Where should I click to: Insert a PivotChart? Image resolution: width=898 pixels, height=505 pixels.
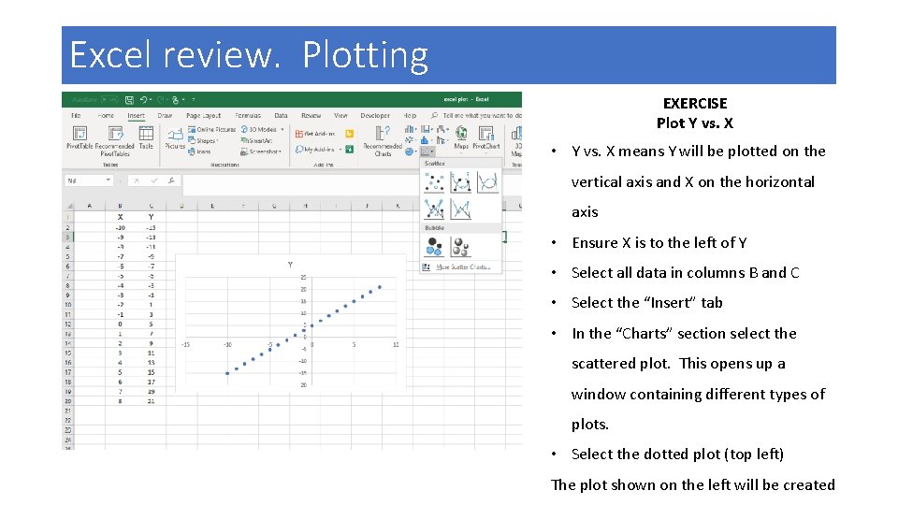coord(486,138)
